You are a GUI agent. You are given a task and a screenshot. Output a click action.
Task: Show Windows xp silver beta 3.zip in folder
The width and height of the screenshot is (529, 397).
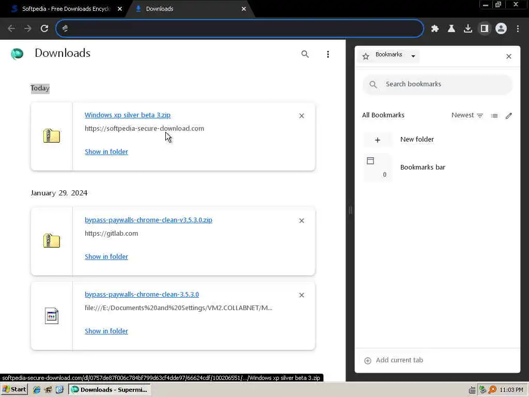[106, 151]
